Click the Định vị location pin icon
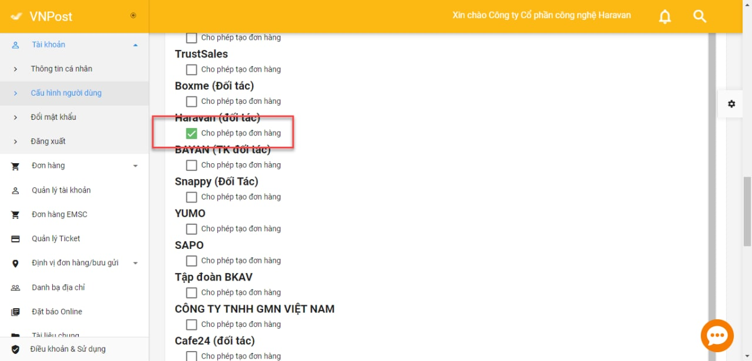 click(15, 264)
